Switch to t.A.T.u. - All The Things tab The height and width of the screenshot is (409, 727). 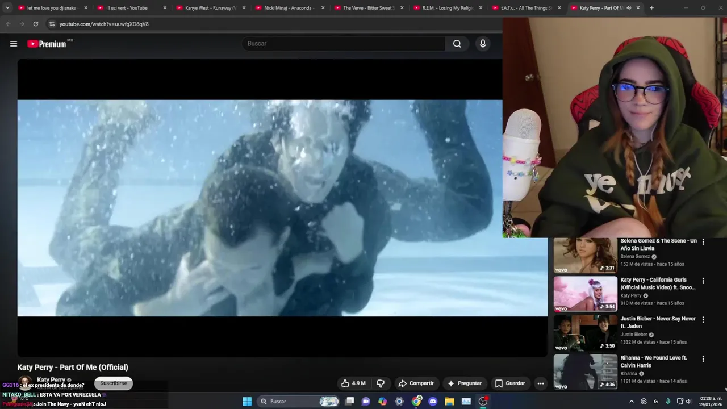pyautogui.click(x=527, y=8)
